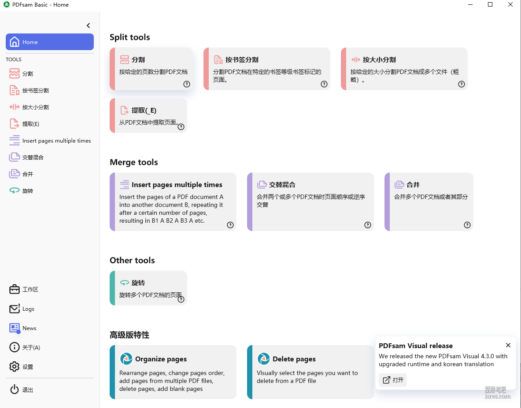Select 设置 label in sidebar
This screenshot has width=521, height=408.
coord(28,367)
